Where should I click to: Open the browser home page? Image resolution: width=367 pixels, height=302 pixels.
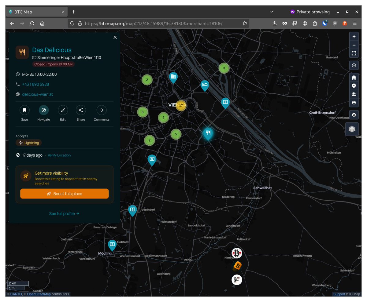[x=42, y=23]
